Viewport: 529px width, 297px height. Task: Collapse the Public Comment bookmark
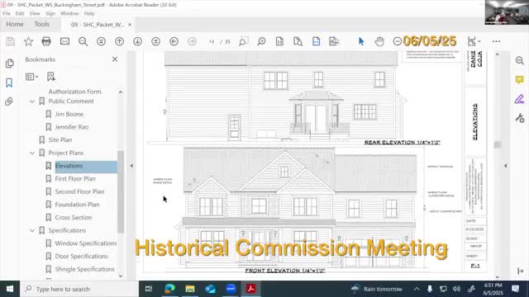click(x=32, y=101)
